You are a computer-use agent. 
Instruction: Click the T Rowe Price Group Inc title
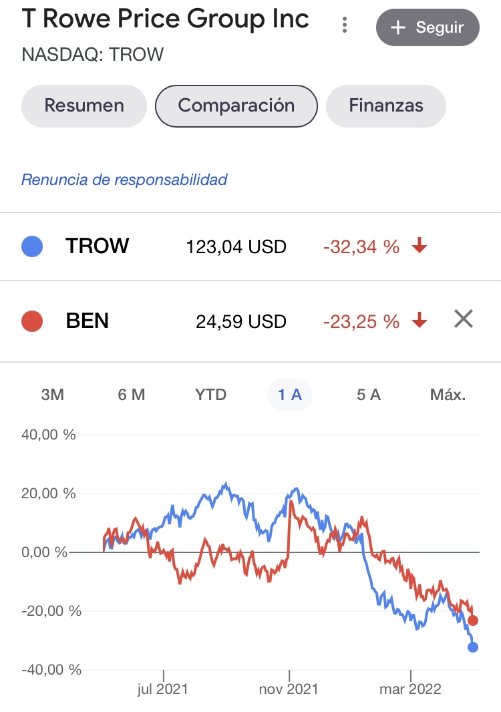coord(166,19)
